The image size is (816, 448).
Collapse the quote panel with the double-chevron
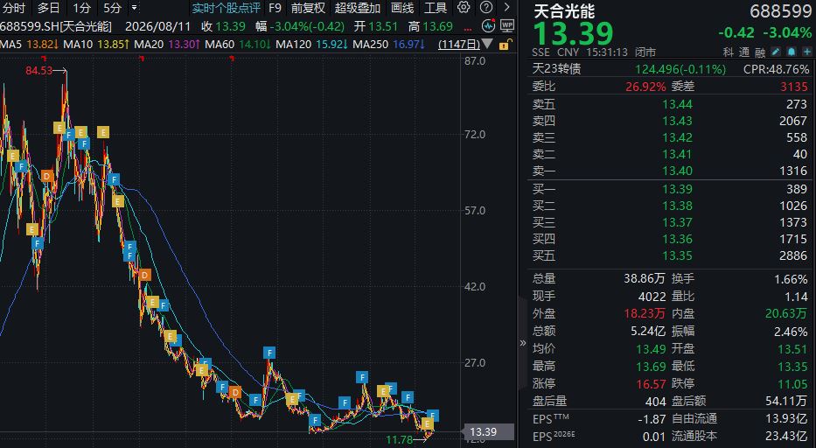(523, 343)
